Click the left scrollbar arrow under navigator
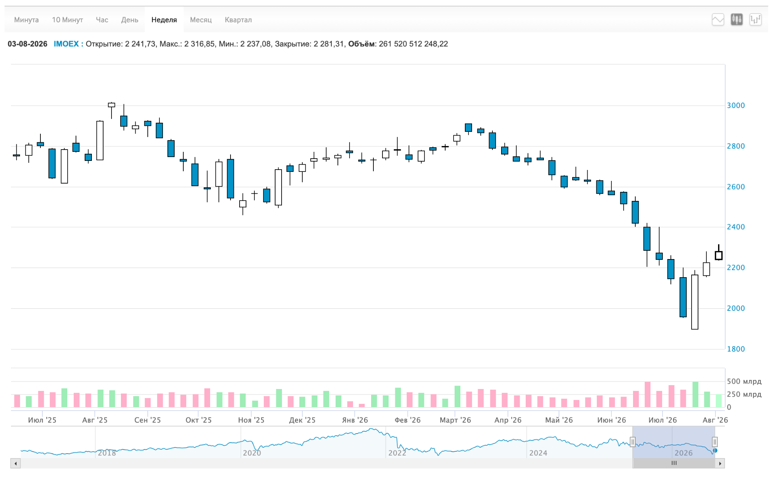774x477 pixels. point(15,463)
